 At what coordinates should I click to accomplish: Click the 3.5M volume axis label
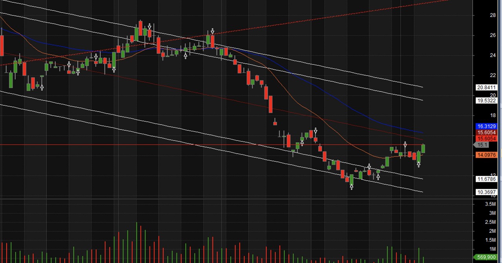click(490, 204)
